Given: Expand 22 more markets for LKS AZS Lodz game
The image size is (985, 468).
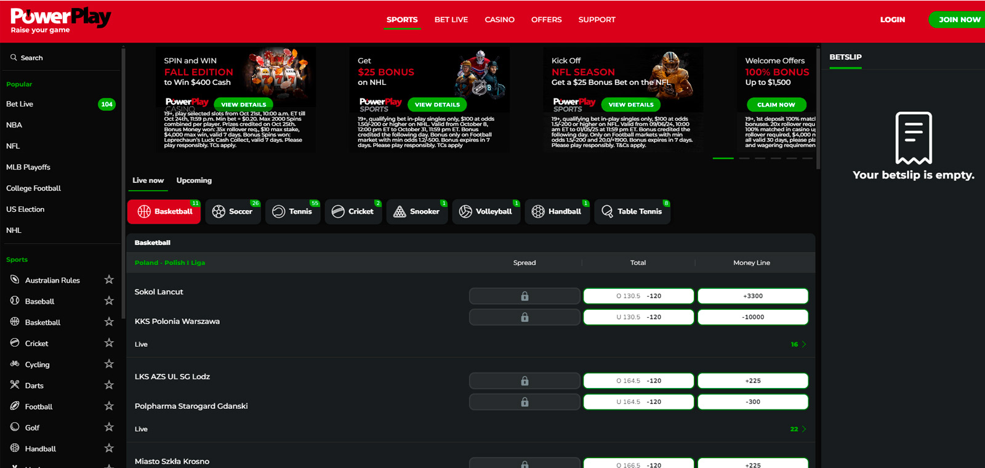Looking at the screenshot, I should tap(798, 429).
